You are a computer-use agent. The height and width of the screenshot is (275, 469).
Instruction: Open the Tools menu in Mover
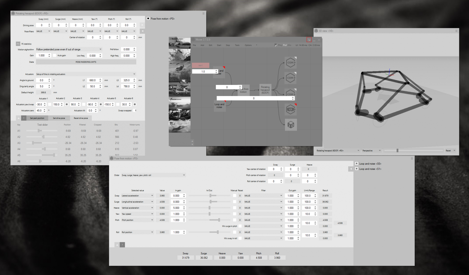237,45
